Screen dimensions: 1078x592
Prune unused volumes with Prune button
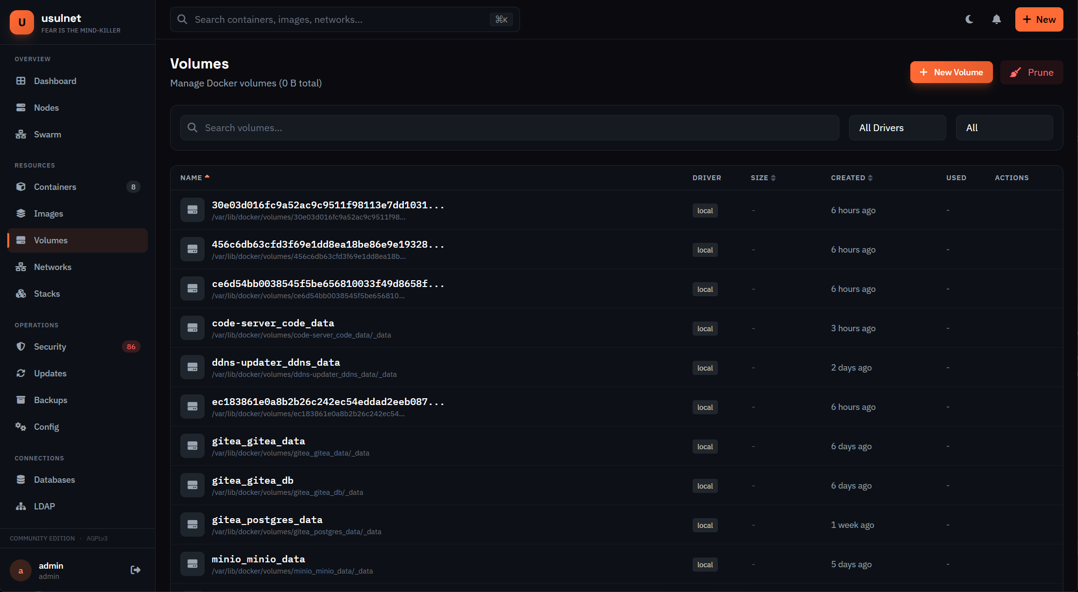[x=1031, y=72]
